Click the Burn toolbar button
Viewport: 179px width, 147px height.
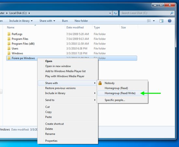coord(65,21)
